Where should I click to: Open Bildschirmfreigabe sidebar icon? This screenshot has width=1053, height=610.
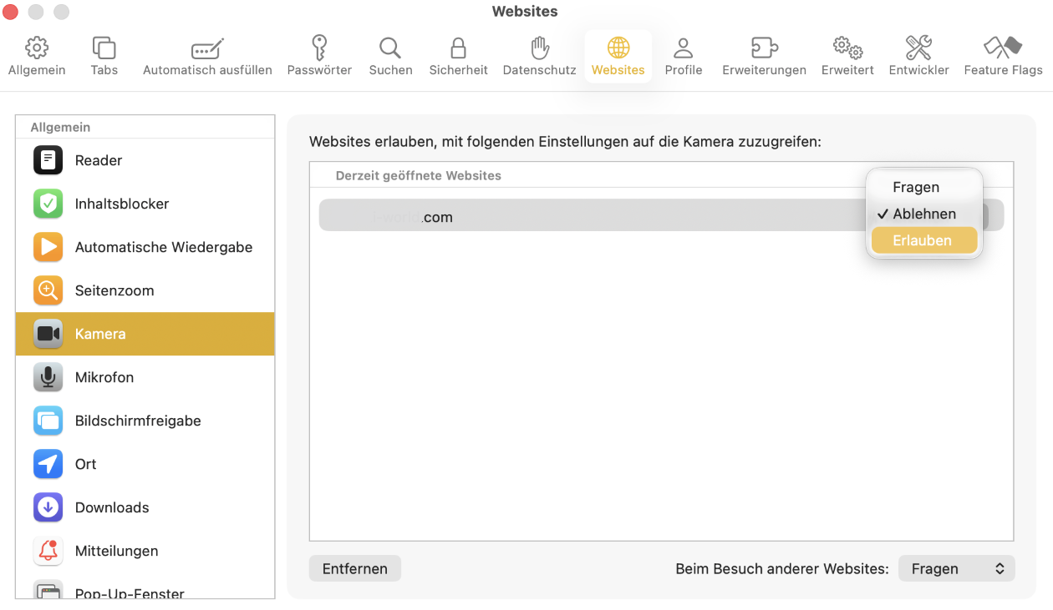(x=48, y=421)
